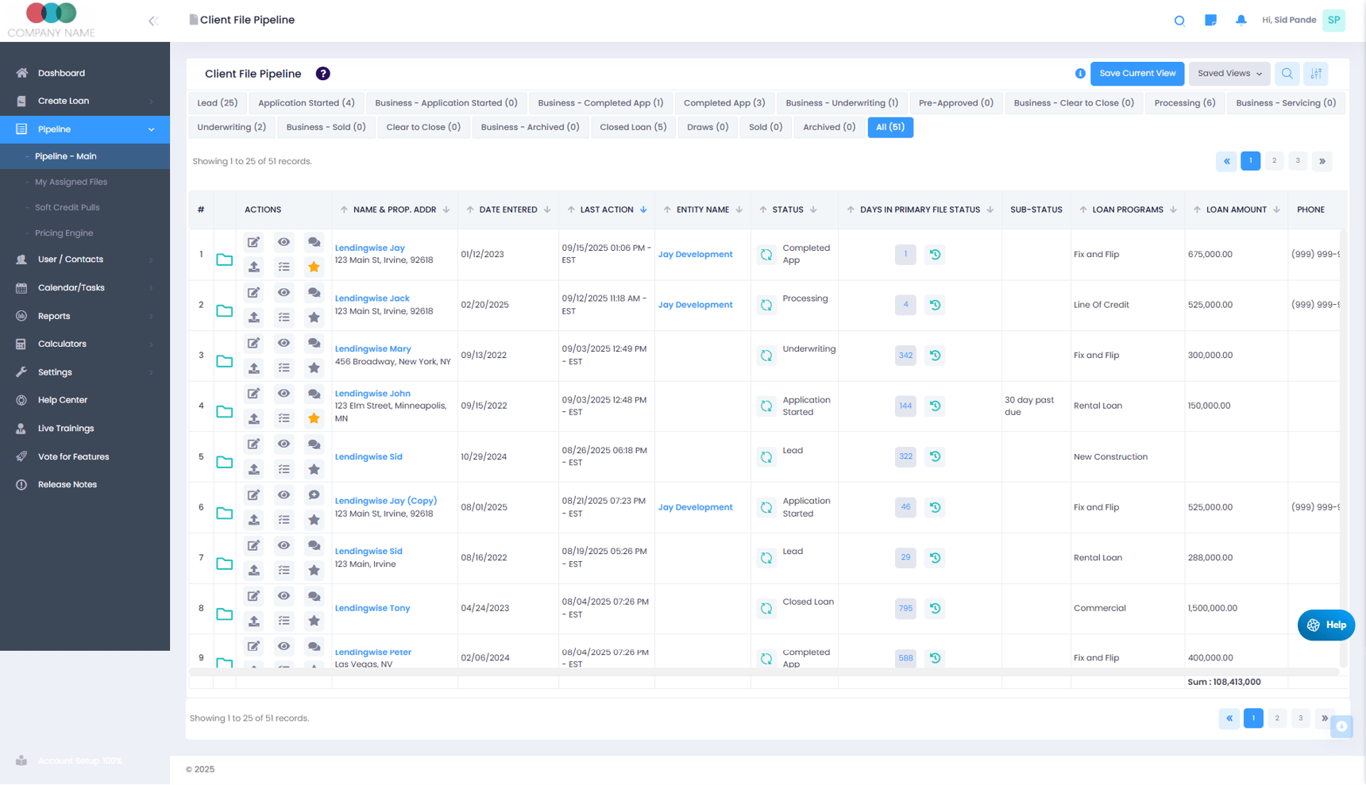Open the edit icon for Lendingwise Jay
1366x785 pixels.
point(253,242)
